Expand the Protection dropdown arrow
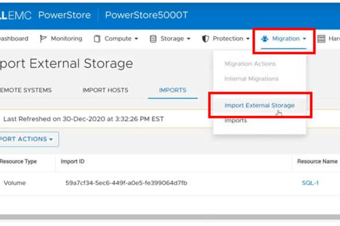This screenshot has height=226, width=340. [248, 39]
